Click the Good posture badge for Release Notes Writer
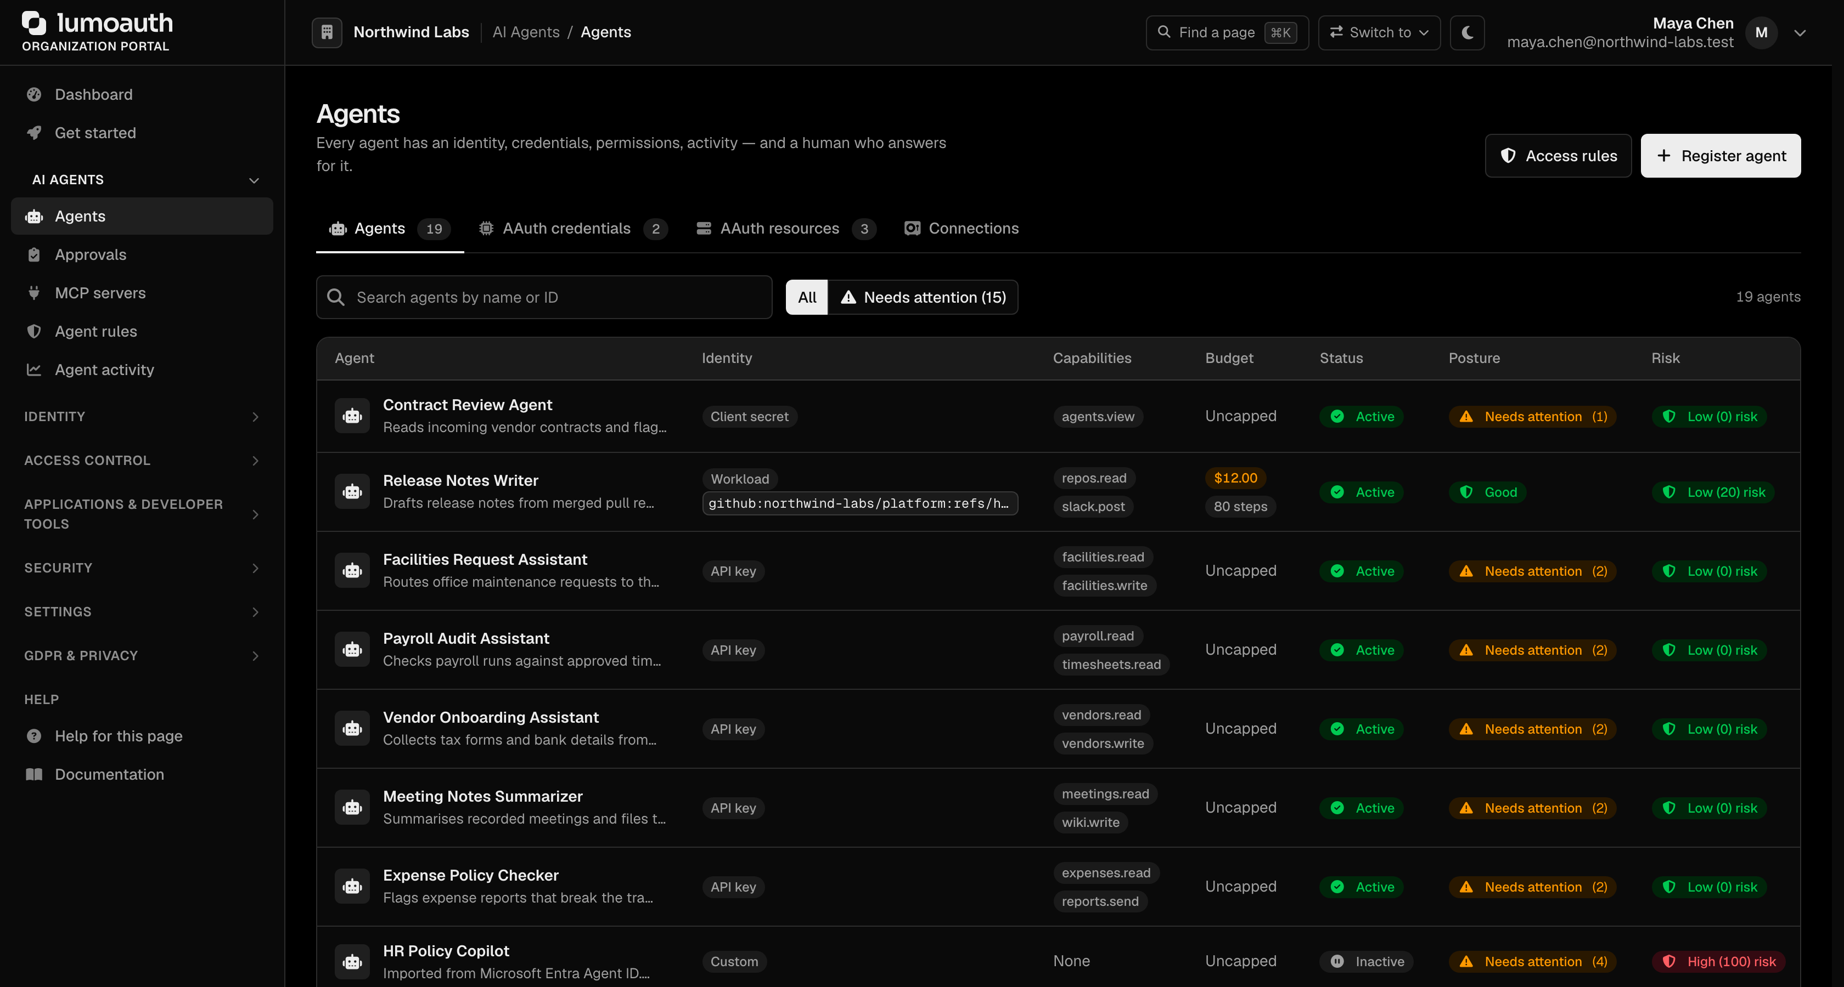The image size is (1844, 987). [1487, 492]
